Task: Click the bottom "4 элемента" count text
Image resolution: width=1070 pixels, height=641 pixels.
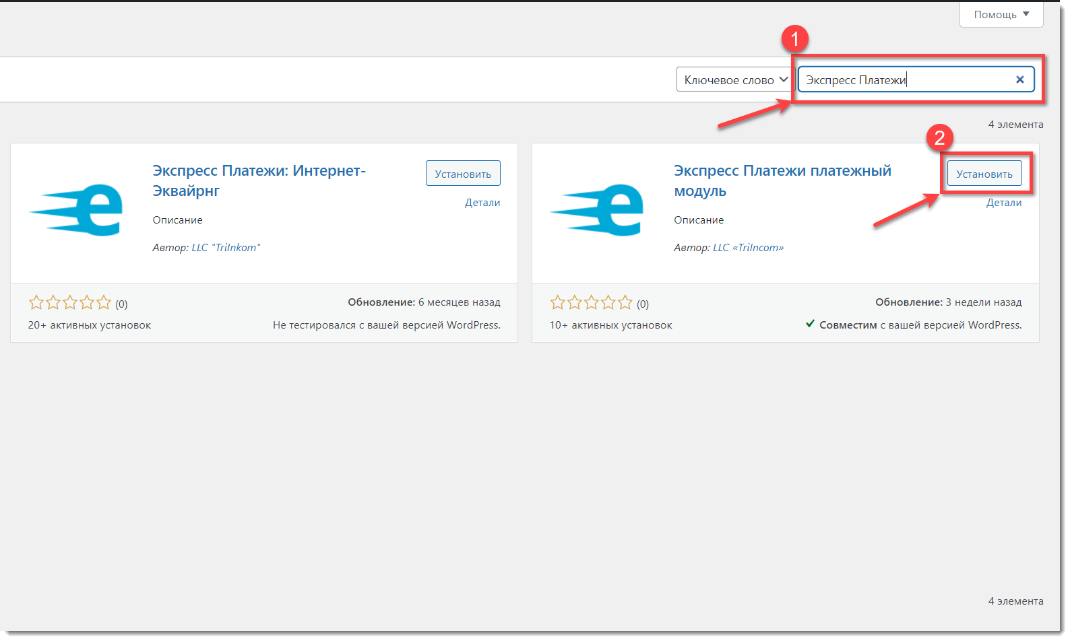Action: (1015, 601)
